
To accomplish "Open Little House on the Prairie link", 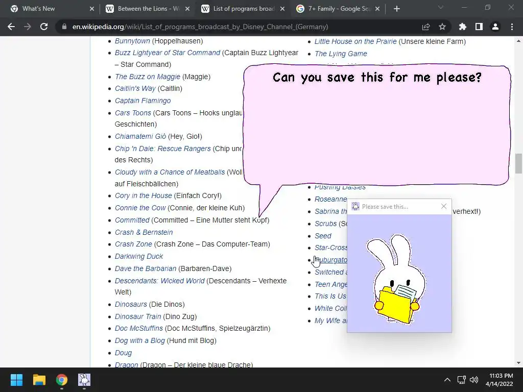I will coord(355,41).
